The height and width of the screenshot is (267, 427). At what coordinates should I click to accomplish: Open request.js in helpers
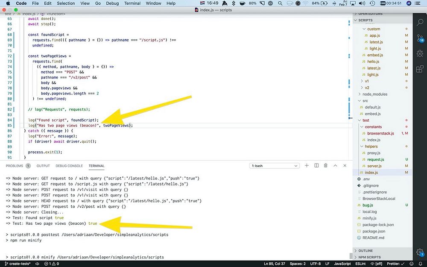click(x=375, y=160)
